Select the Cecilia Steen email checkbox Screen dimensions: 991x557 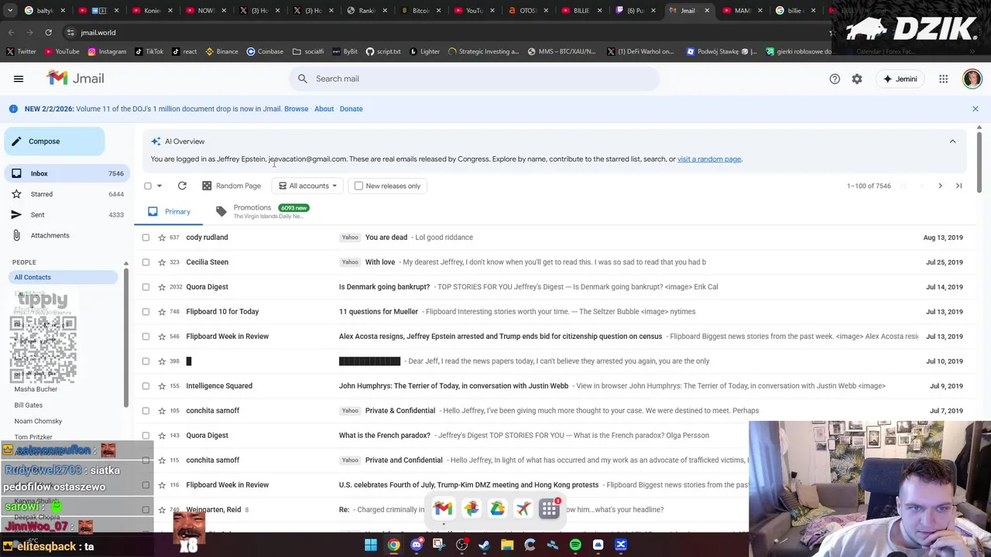click(x=146, y=262)
